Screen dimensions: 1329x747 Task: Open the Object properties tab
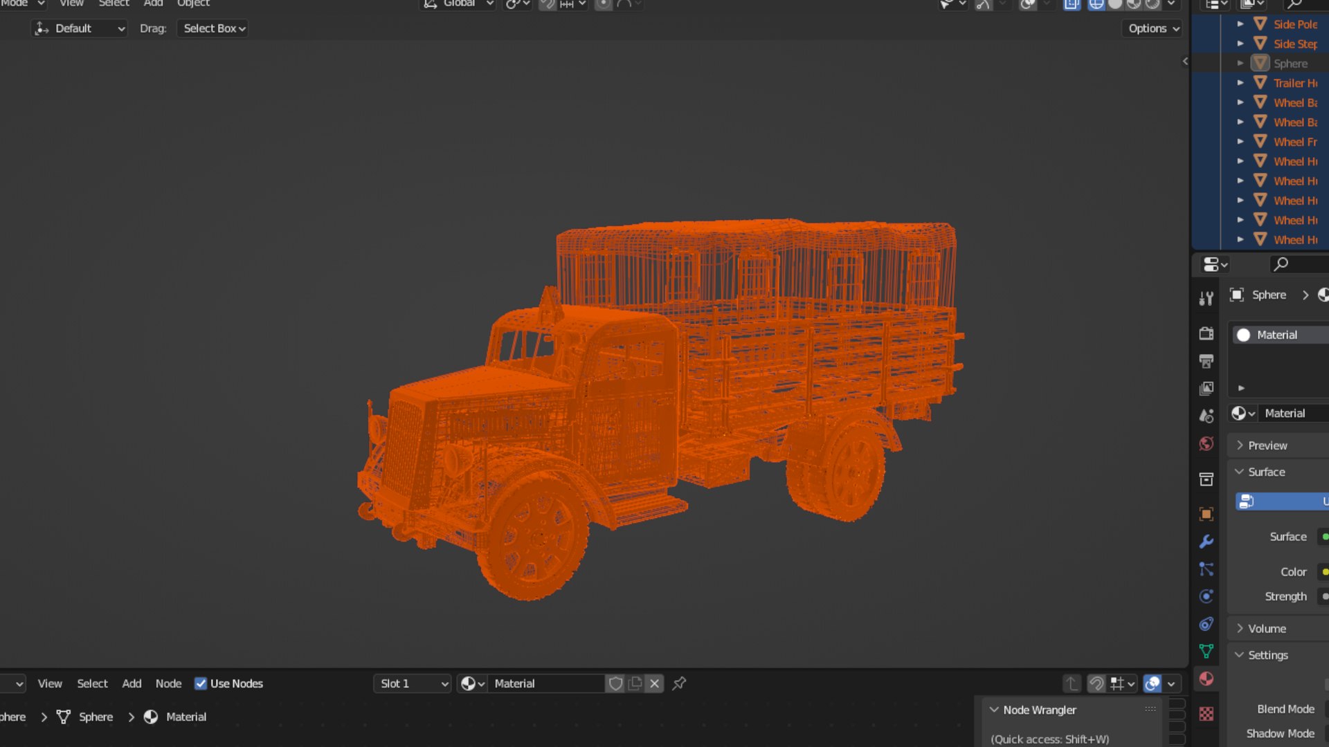coord(1206,514)
